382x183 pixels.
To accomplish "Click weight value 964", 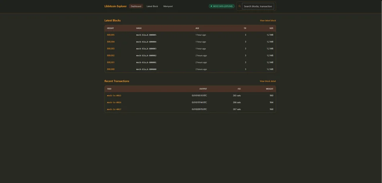I will point(271,102).
